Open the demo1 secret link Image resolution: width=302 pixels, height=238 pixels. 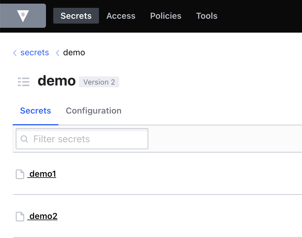(x=42, y=174)
